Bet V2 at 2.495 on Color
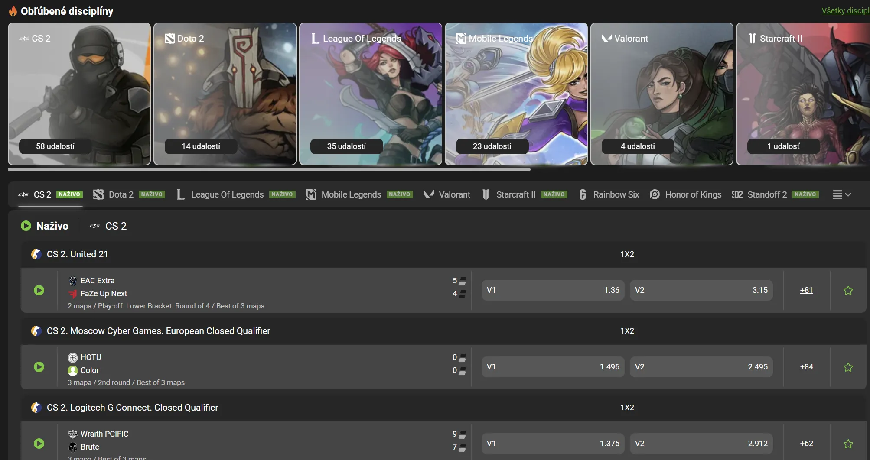870x460 pixels. pyautogui.click(x=701, y=367)
